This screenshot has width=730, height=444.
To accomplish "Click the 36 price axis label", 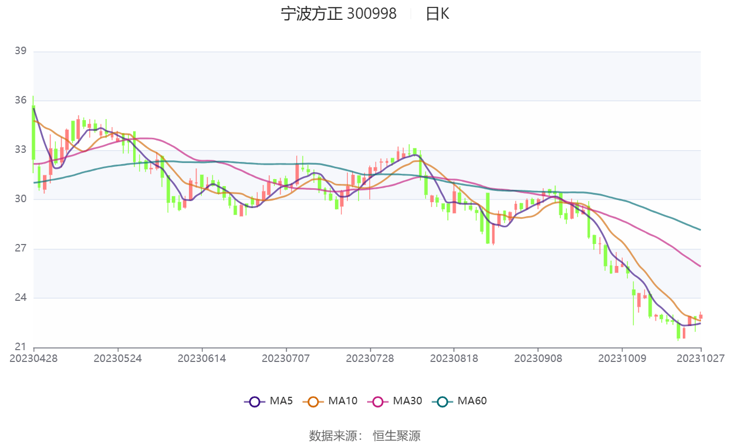I will (x=20, y=100).
